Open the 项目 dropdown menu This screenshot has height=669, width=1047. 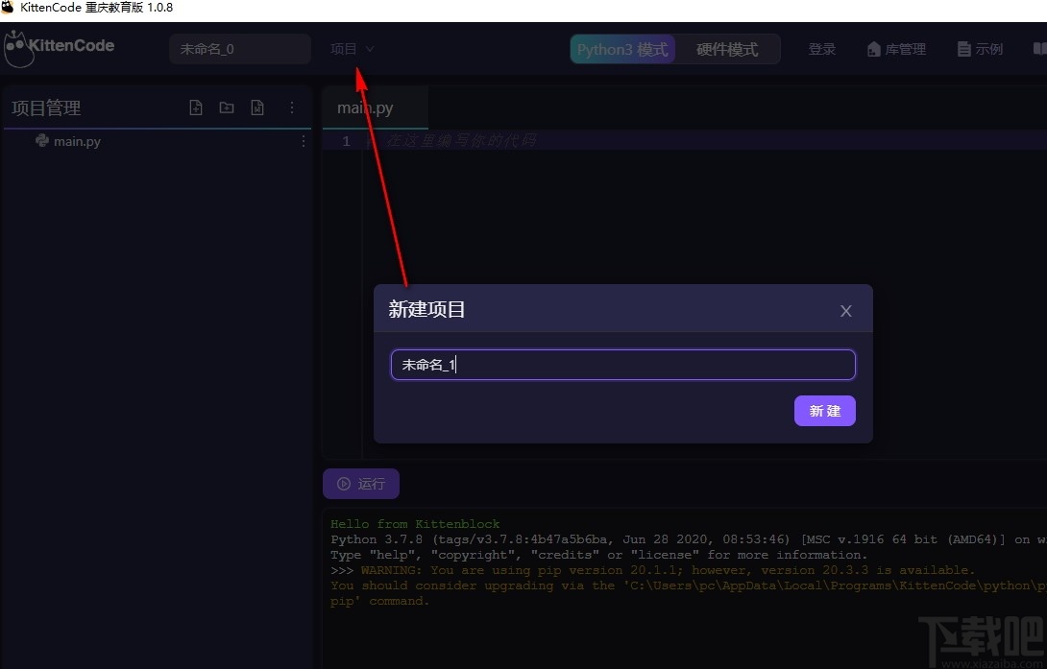[x=352, y=48]
